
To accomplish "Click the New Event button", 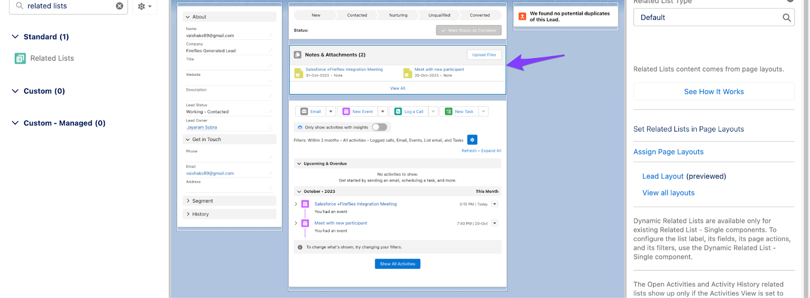I will [x=357, y=111].
